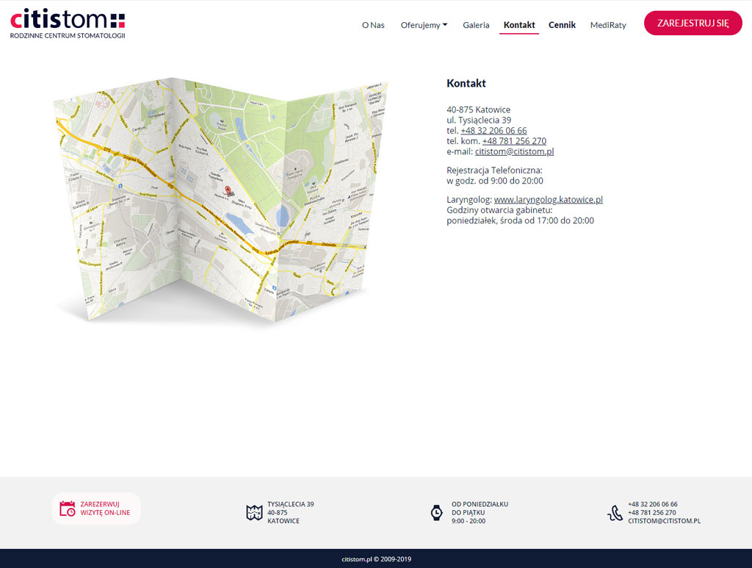The width and height of the screenshot is (752, 568).
Task: Click the folded map icon in footer
Action: pos(254,512)
